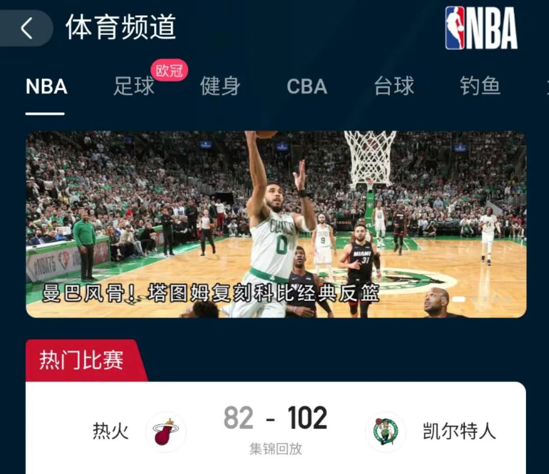The width and height of the screenshot is (549, 474).
Task: Click the 凯尔特人 team name
Action: (x=459, y=431)
